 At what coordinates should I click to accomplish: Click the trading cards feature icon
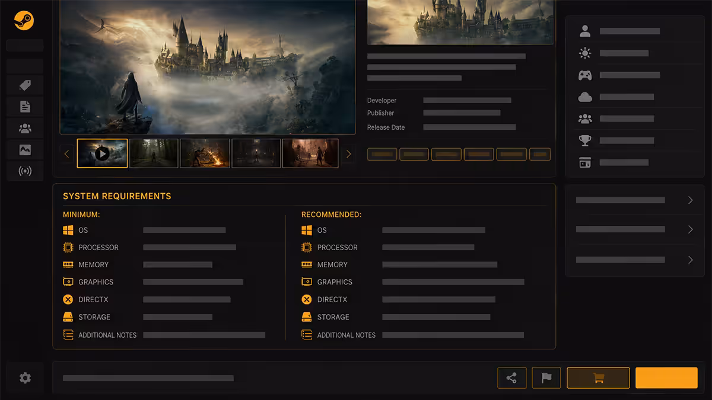click(585, 162)
